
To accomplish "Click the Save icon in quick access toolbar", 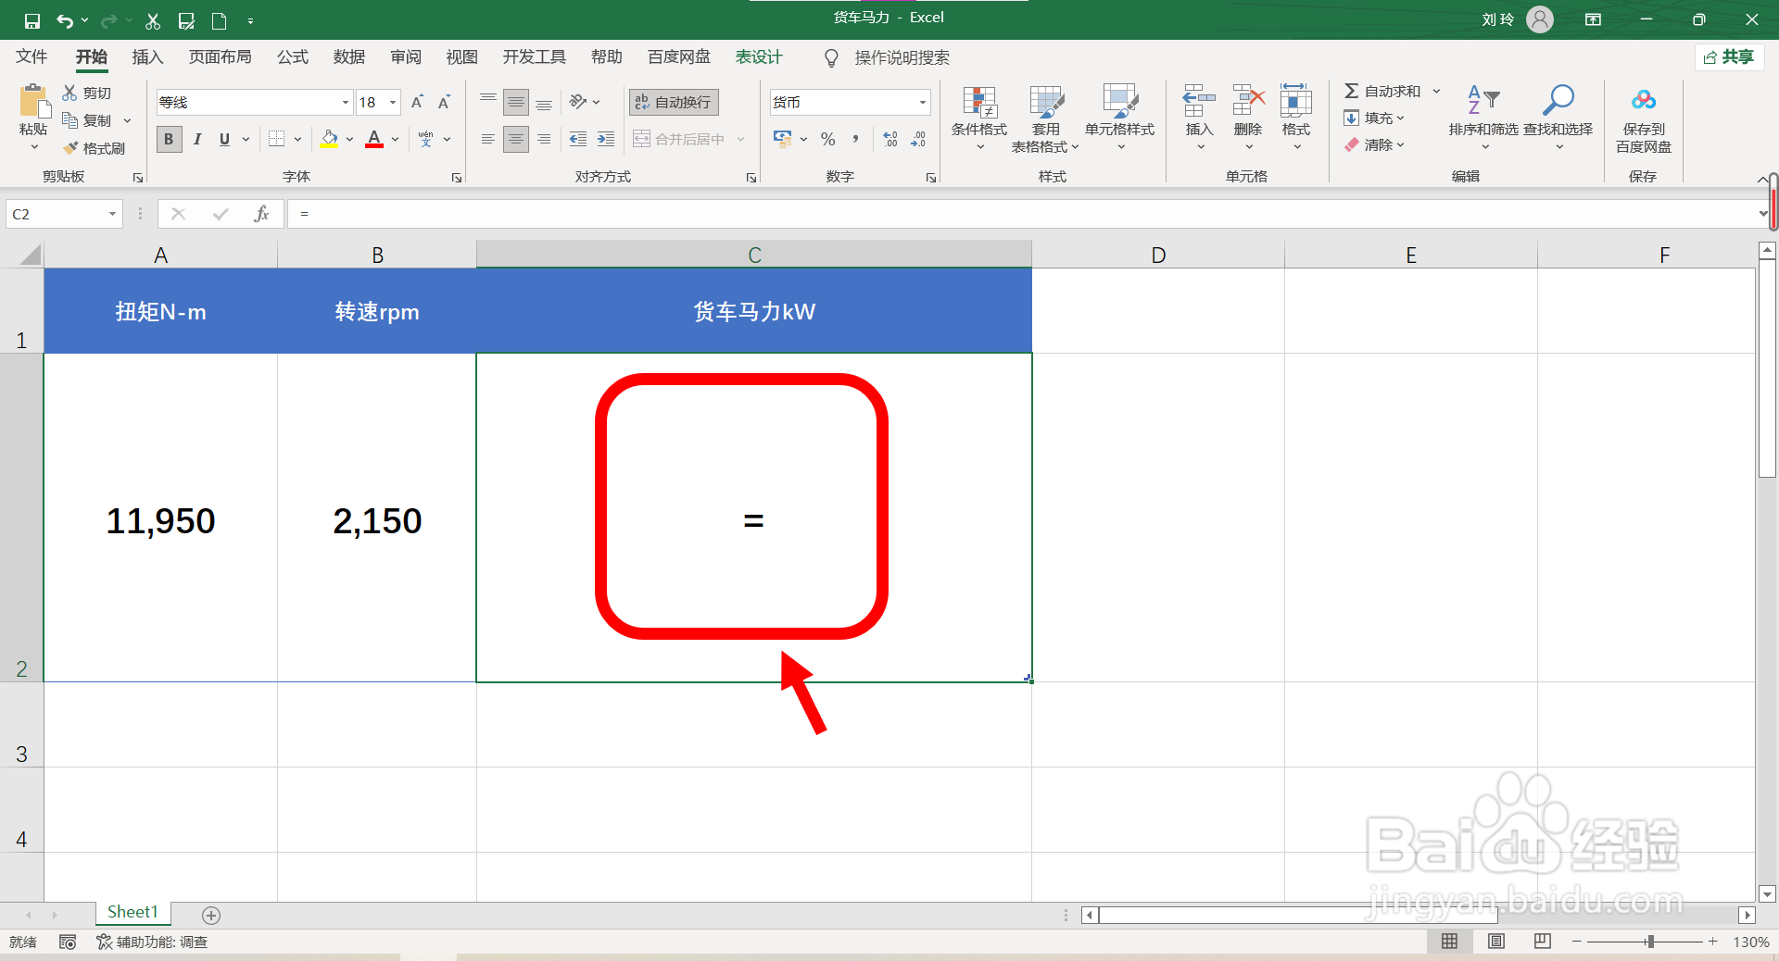I will click(32, 20).
